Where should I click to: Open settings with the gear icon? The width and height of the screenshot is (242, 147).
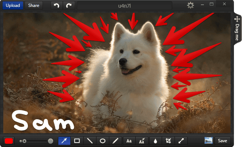click(x=191, y=5)
